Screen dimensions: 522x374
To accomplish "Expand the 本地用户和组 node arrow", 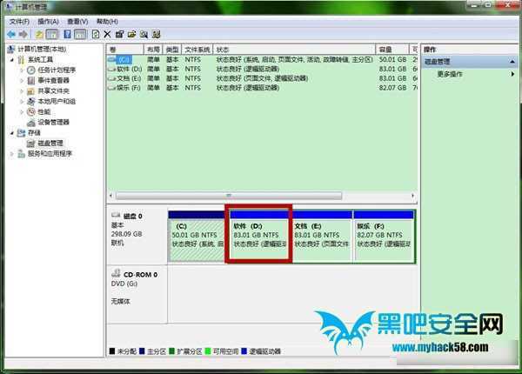I will pyautogui.click(x=21, y=101).
